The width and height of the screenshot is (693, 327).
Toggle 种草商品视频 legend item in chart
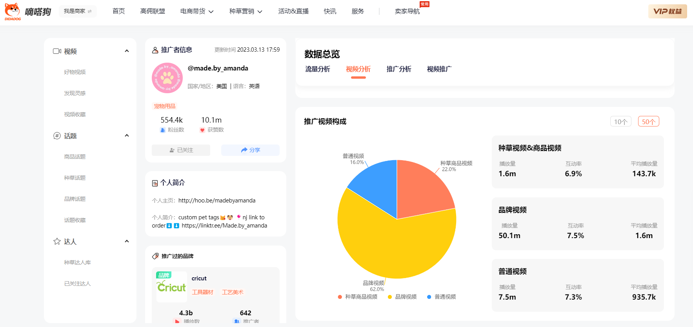point(357,297)
